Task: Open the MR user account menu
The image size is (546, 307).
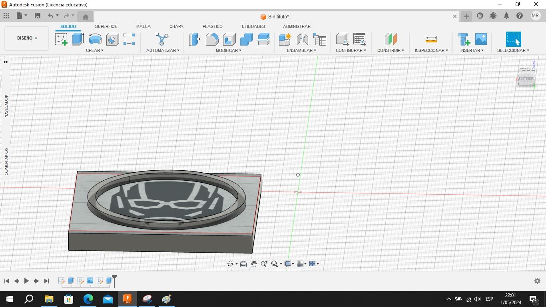Action: coord(536,16)
